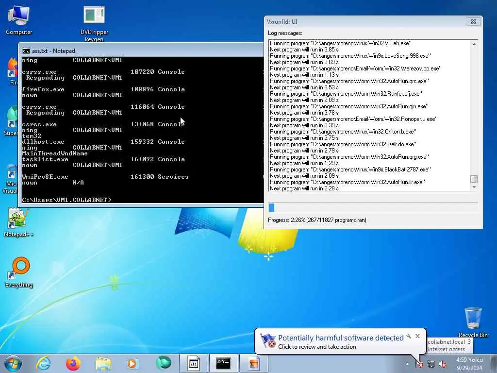Image resolution: width=497 pixels, height=373 pixels.
Task: Launch the Notepad++ desktop shortcut
Action: pyautogui.click(x=18, y=223)
